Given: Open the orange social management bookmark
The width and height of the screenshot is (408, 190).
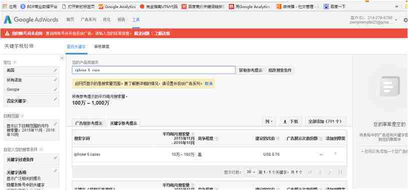Looking at the screenshot, I should [x=297, y=7].
